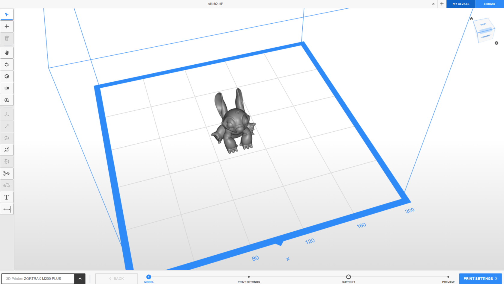Click the PRINT SETTINGS next button
The image size is (504, 284).
480,279
